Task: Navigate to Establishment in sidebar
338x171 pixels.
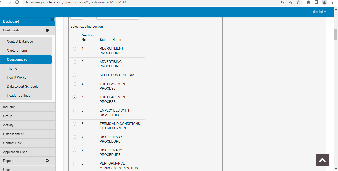Action: click(13, 134)
